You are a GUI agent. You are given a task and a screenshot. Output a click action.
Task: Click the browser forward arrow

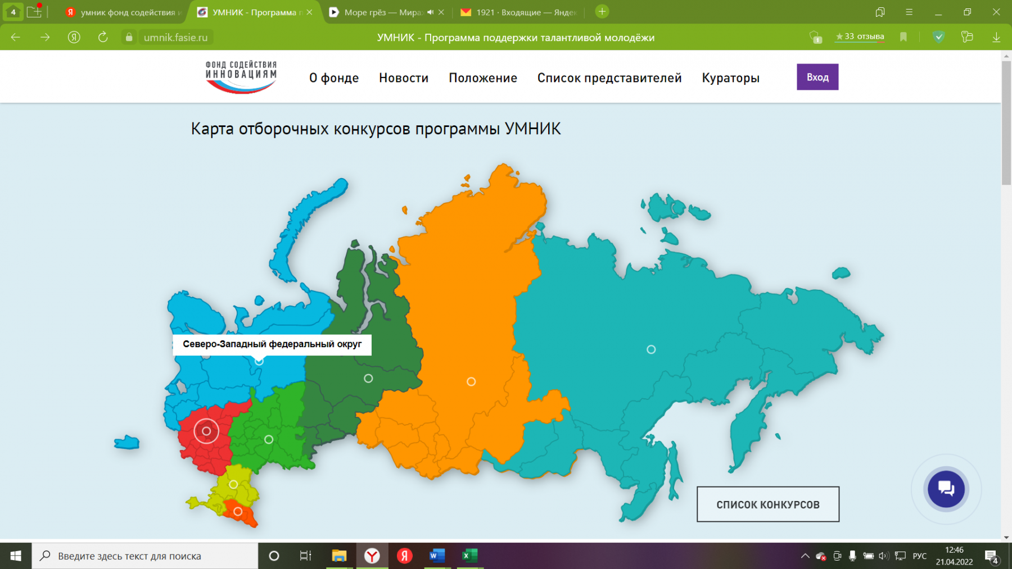[45, 37]
